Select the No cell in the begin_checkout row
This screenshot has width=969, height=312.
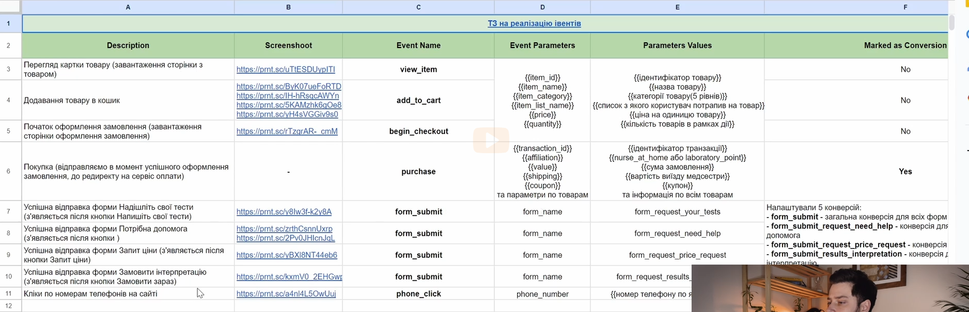click(856, 131)
